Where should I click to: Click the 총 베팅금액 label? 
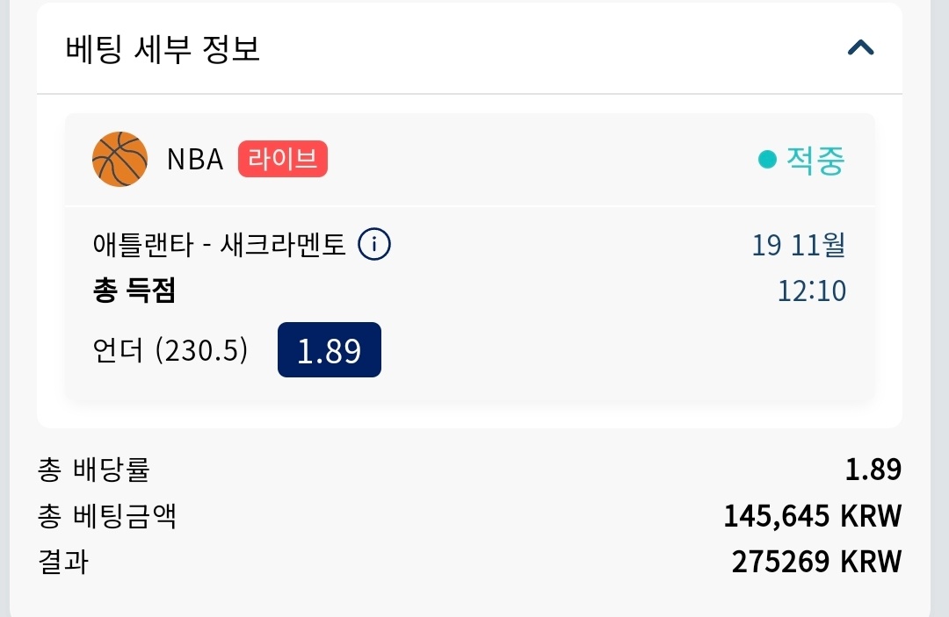pyautogui.click(x=106, y=516)
